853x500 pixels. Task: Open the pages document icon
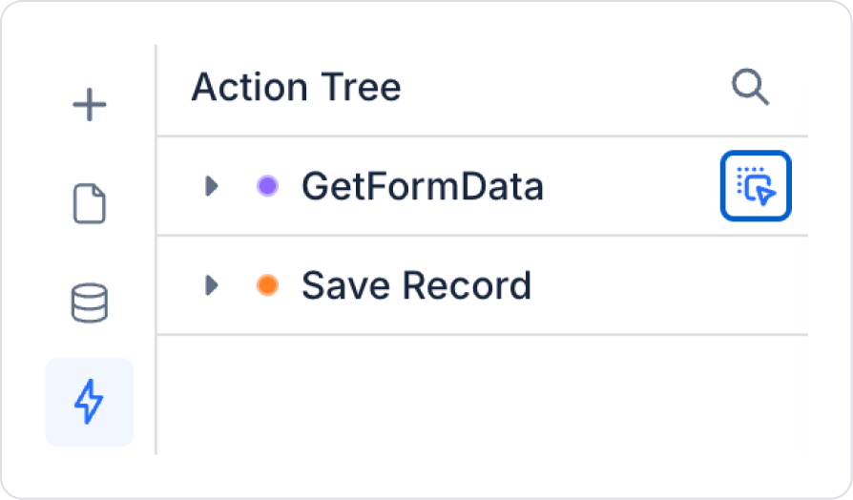90,204
